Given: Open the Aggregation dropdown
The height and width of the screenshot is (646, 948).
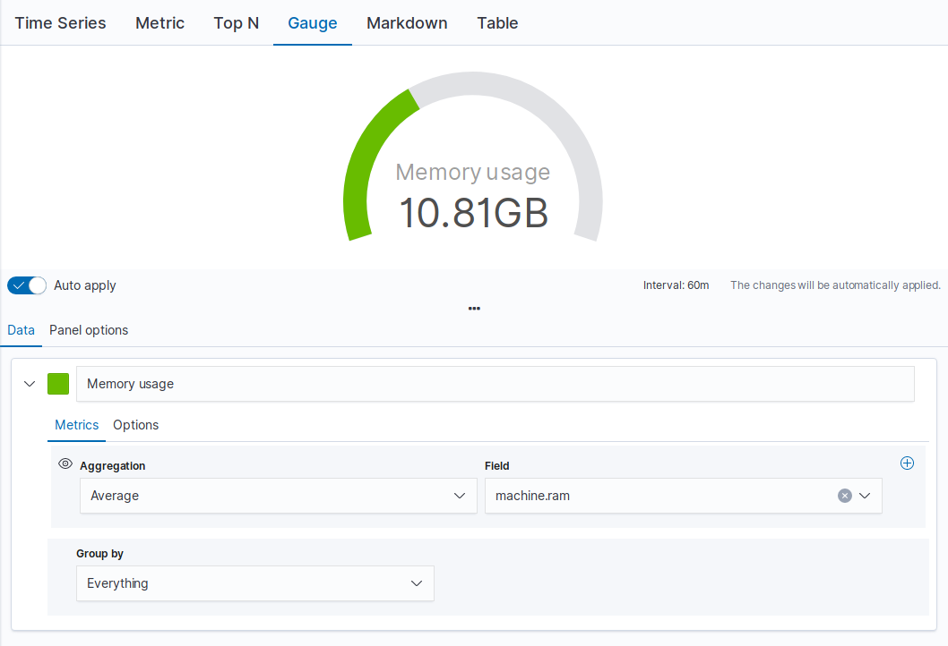Looking at the screenshot, I should pos(278,496).
